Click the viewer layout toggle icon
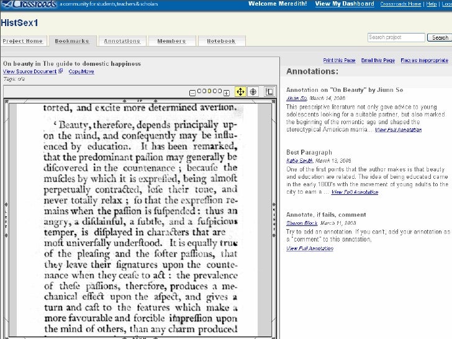 pyautogui.click(x=269, y=92)
